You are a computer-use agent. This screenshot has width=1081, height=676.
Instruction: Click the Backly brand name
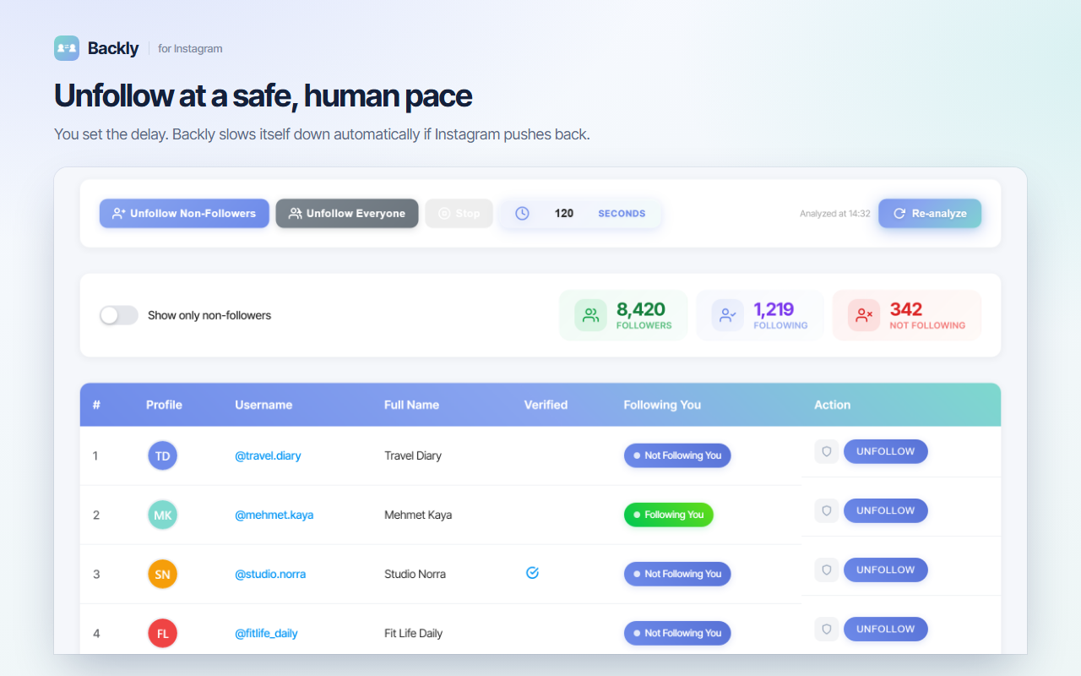pyautogui.click(x=113, y=48)
